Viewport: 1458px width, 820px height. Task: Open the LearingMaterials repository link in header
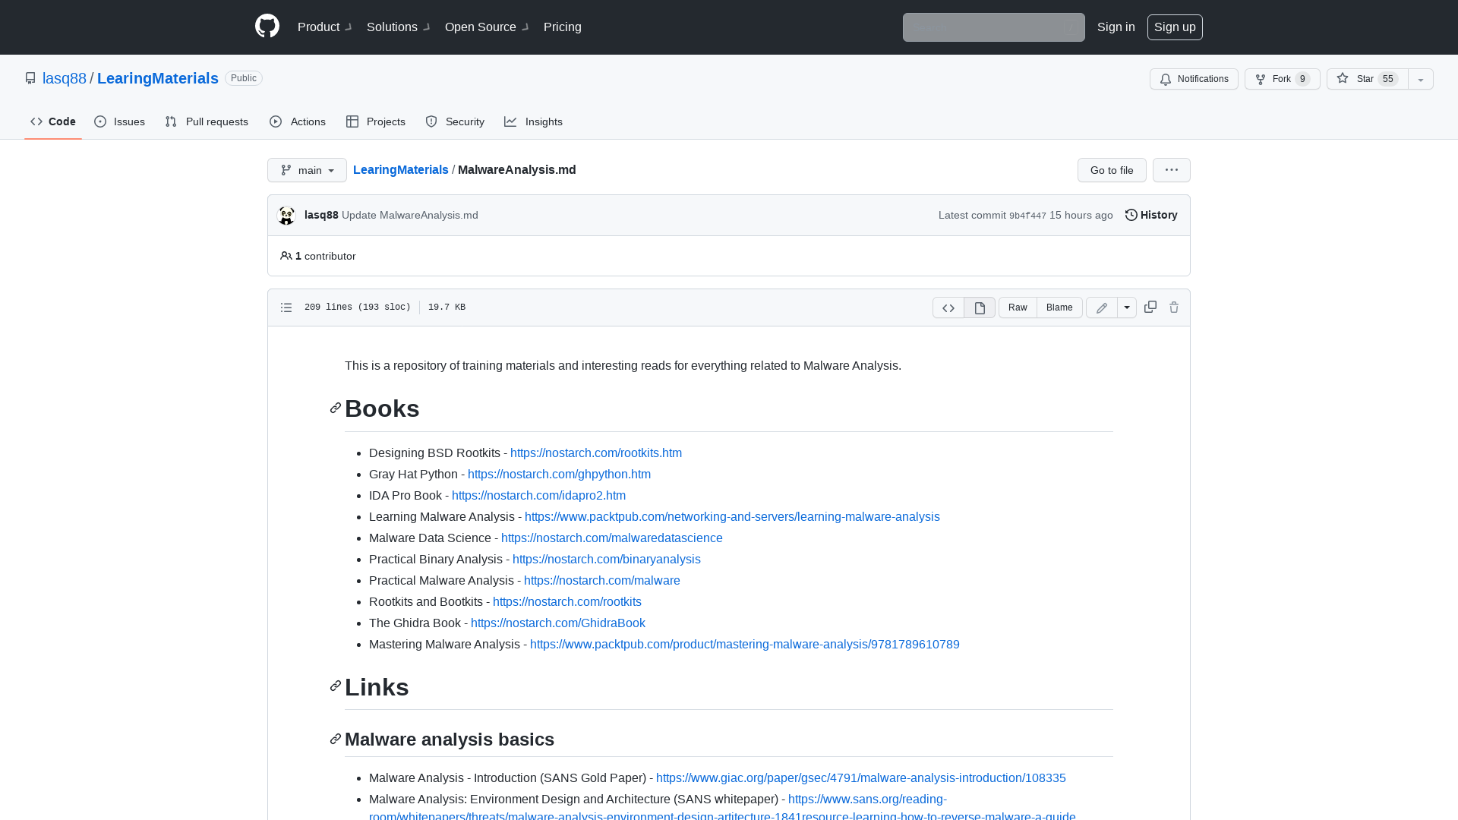[158, 78]
